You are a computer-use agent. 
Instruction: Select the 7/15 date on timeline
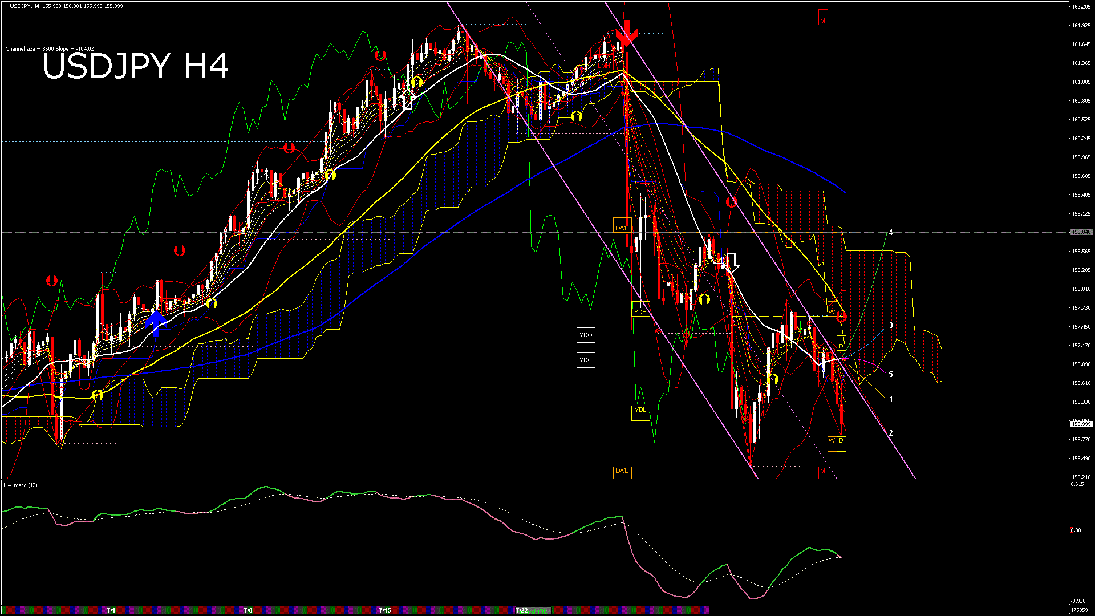[x=385, y=610]
